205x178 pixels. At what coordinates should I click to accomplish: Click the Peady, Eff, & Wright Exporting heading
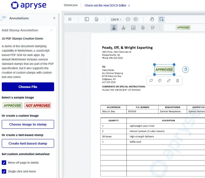[127, 48]
